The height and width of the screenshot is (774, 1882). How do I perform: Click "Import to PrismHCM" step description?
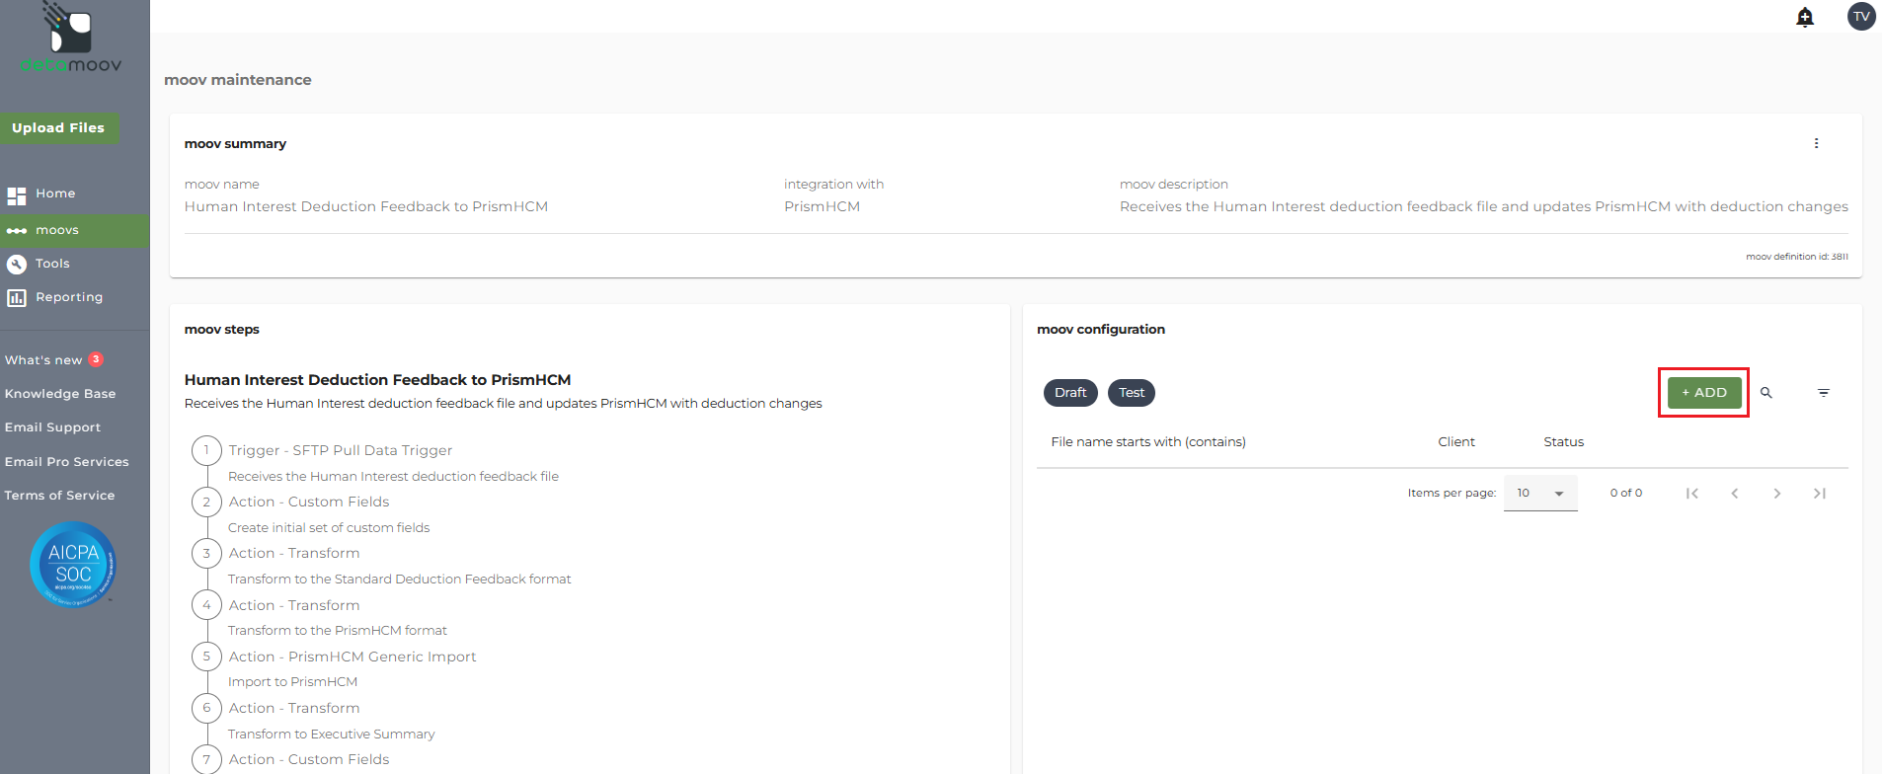point(293,682)
